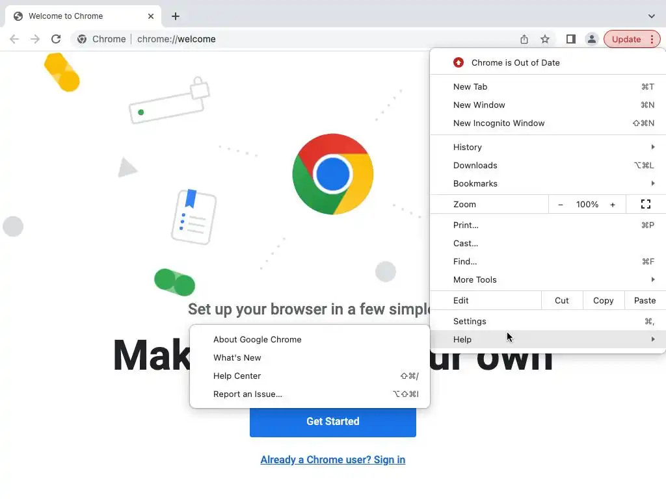Decrease zoom with the minus button

click(x=561, y=205)
